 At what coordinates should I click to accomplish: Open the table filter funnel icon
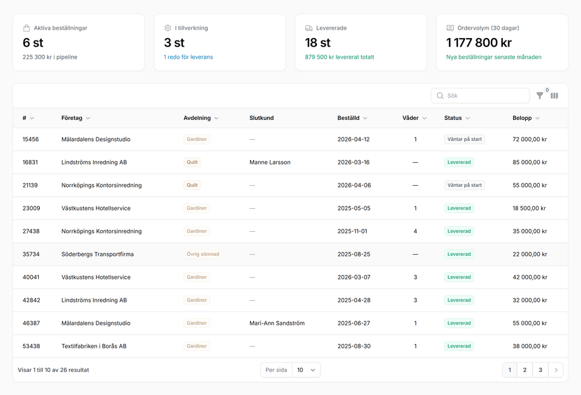tap(540, 96)
